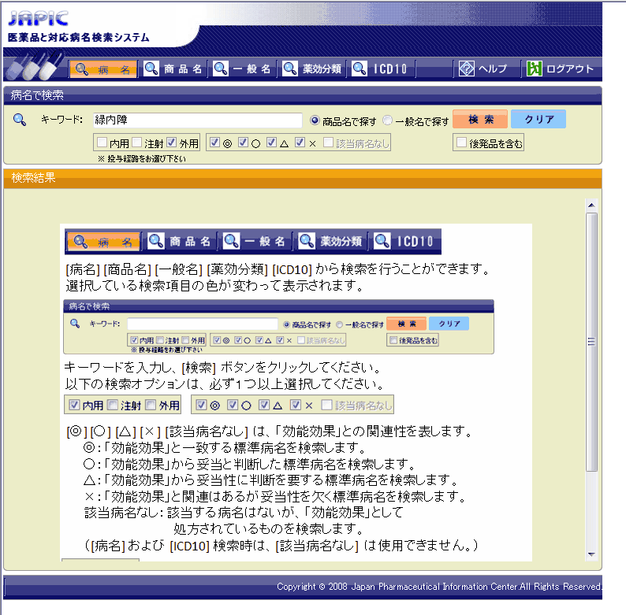Click the results panel vertical scrollbar thumb

pos(591,343)
